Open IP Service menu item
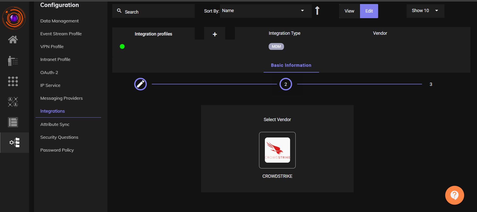 tap(50, 85)
